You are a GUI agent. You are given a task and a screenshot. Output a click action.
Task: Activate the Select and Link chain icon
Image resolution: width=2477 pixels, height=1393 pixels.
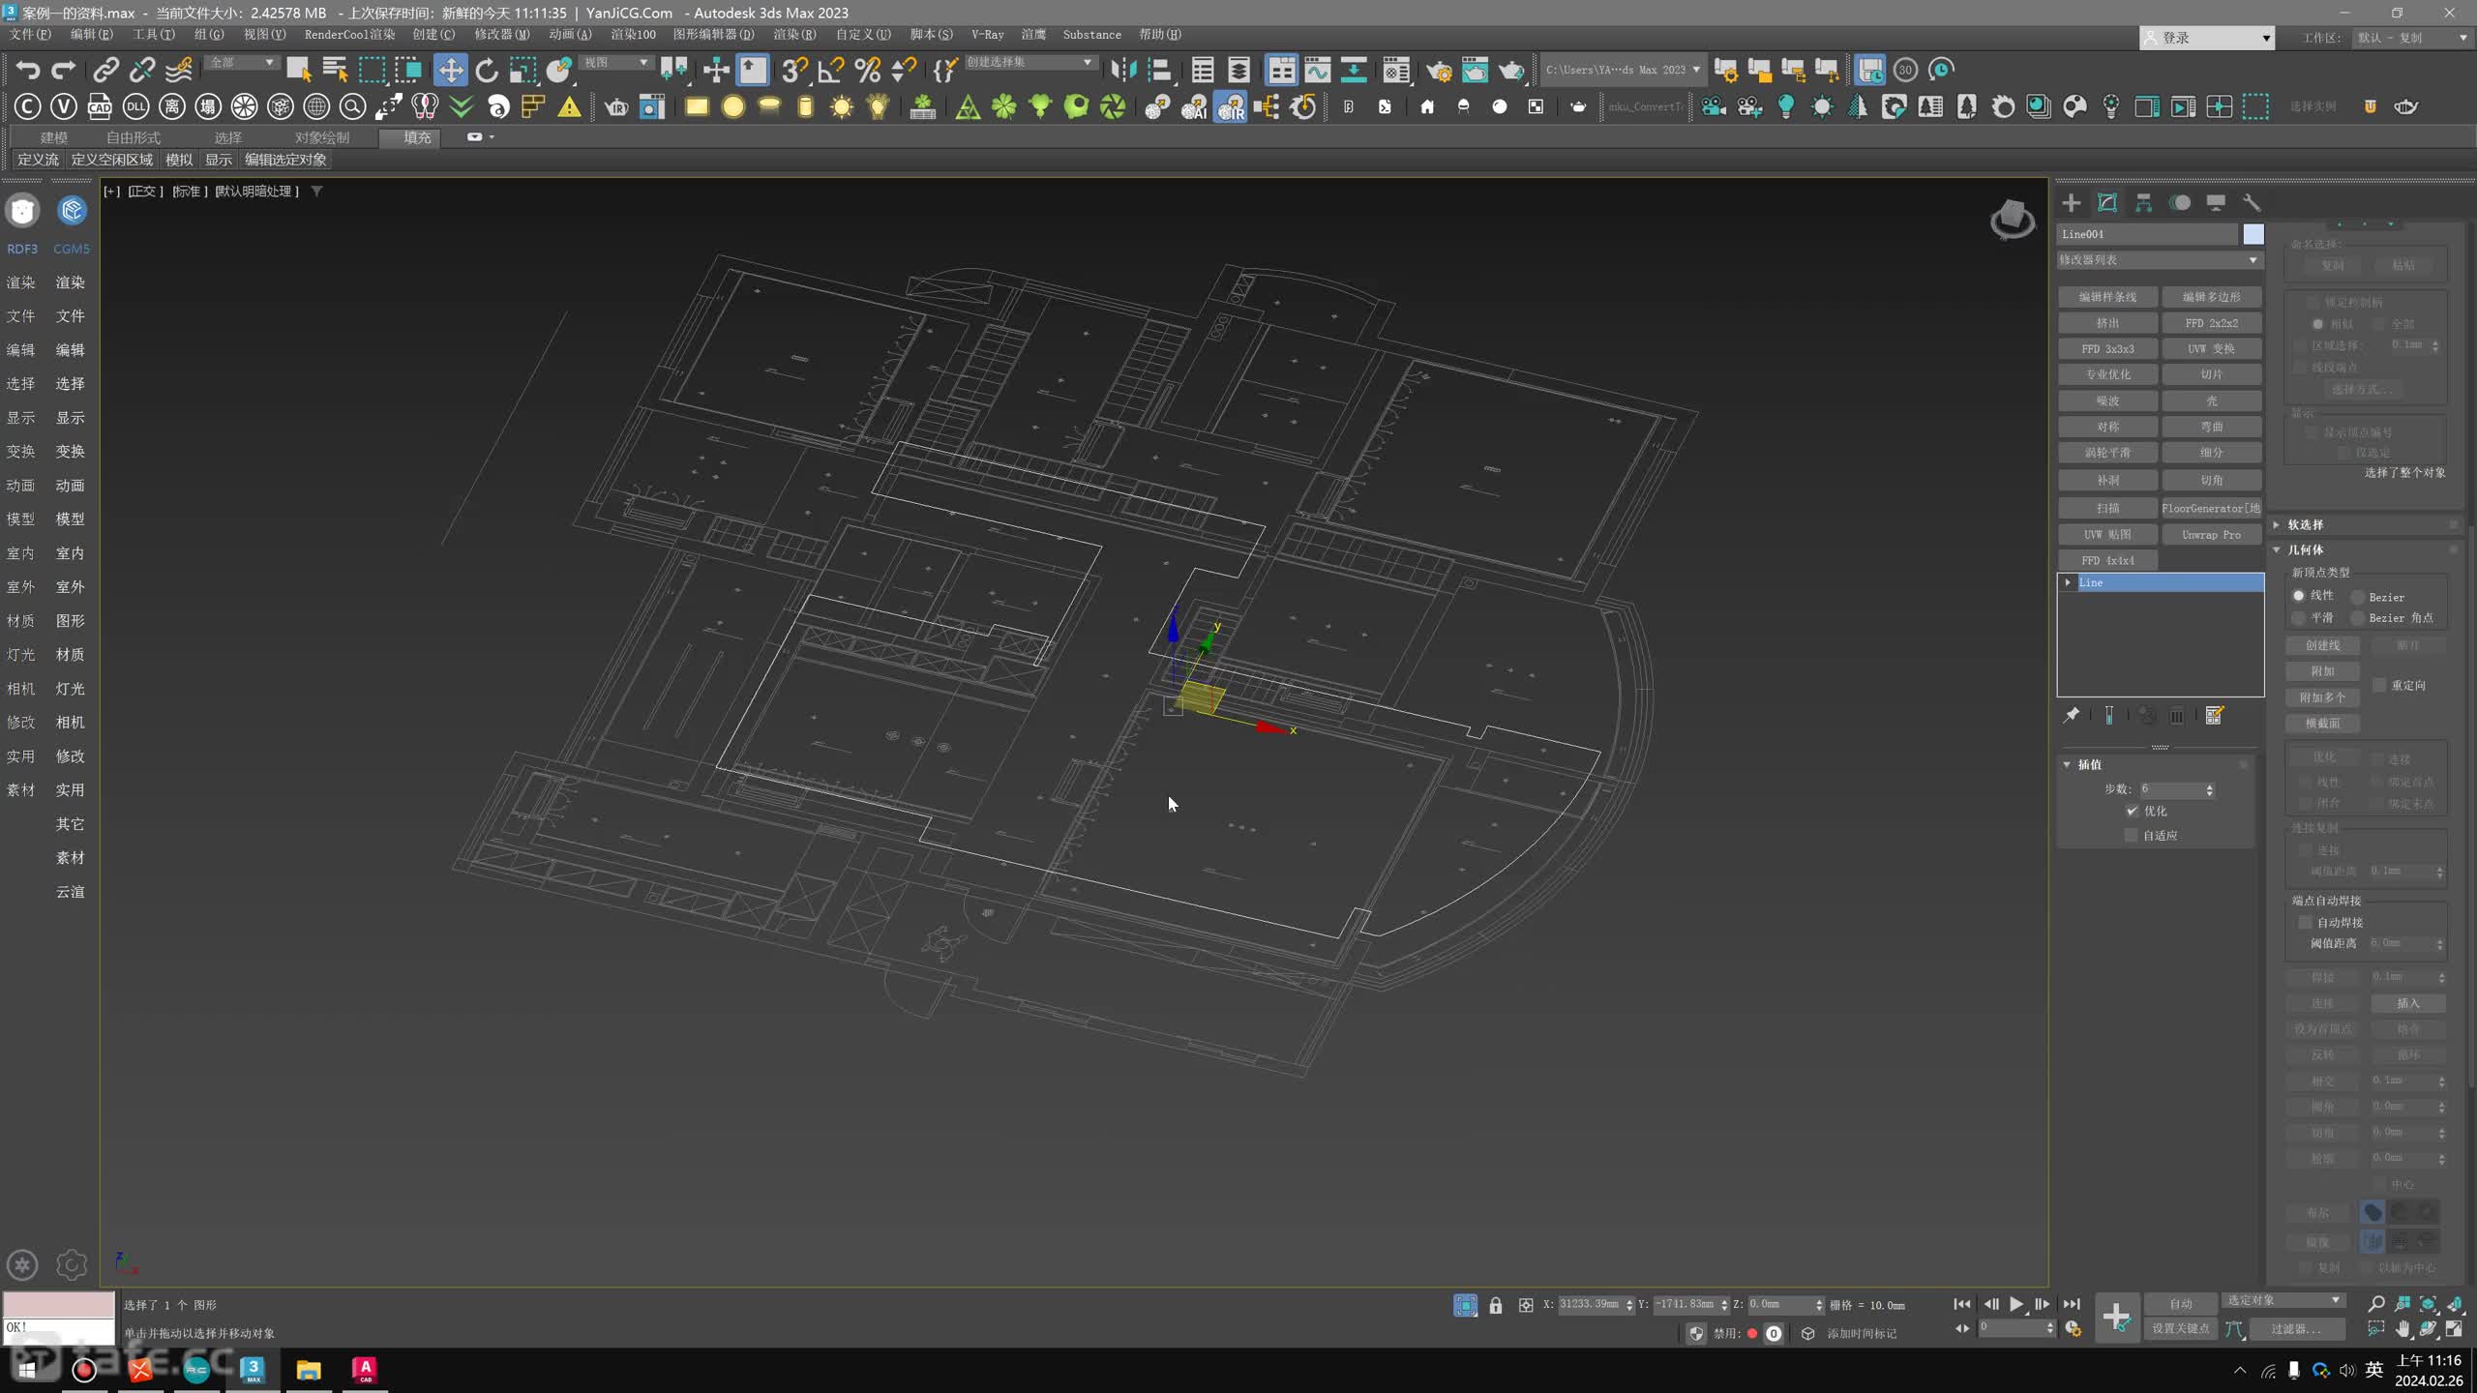pyautogui.click(x=104, y=70)
